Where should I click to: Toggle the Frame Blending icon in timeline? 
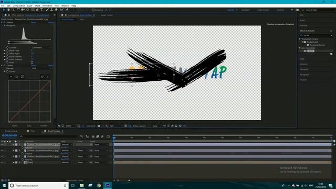tap(98, 136)
